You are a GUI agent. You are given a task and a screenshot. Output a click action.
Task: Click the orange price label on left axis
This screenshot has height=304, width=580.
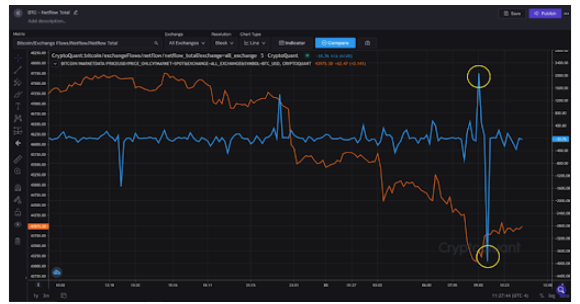click(38, 227)
